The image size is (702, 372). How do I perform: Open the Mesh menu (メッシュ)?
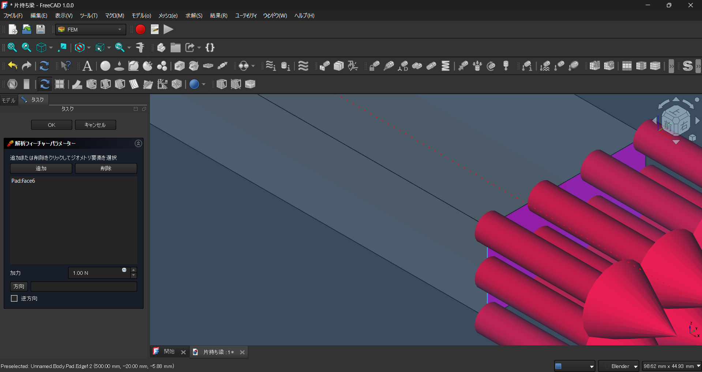click(168, 16)
